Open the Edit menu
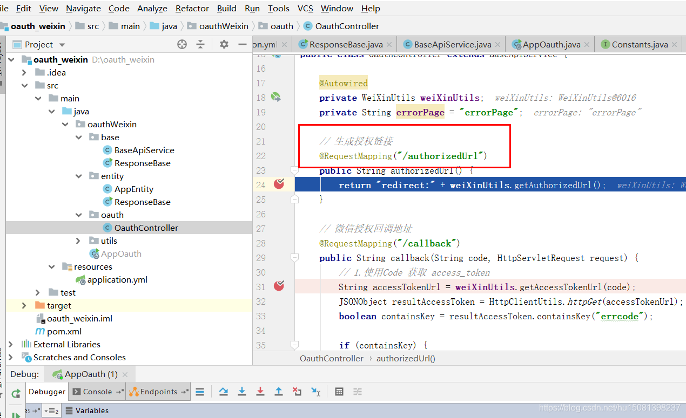 24,8
